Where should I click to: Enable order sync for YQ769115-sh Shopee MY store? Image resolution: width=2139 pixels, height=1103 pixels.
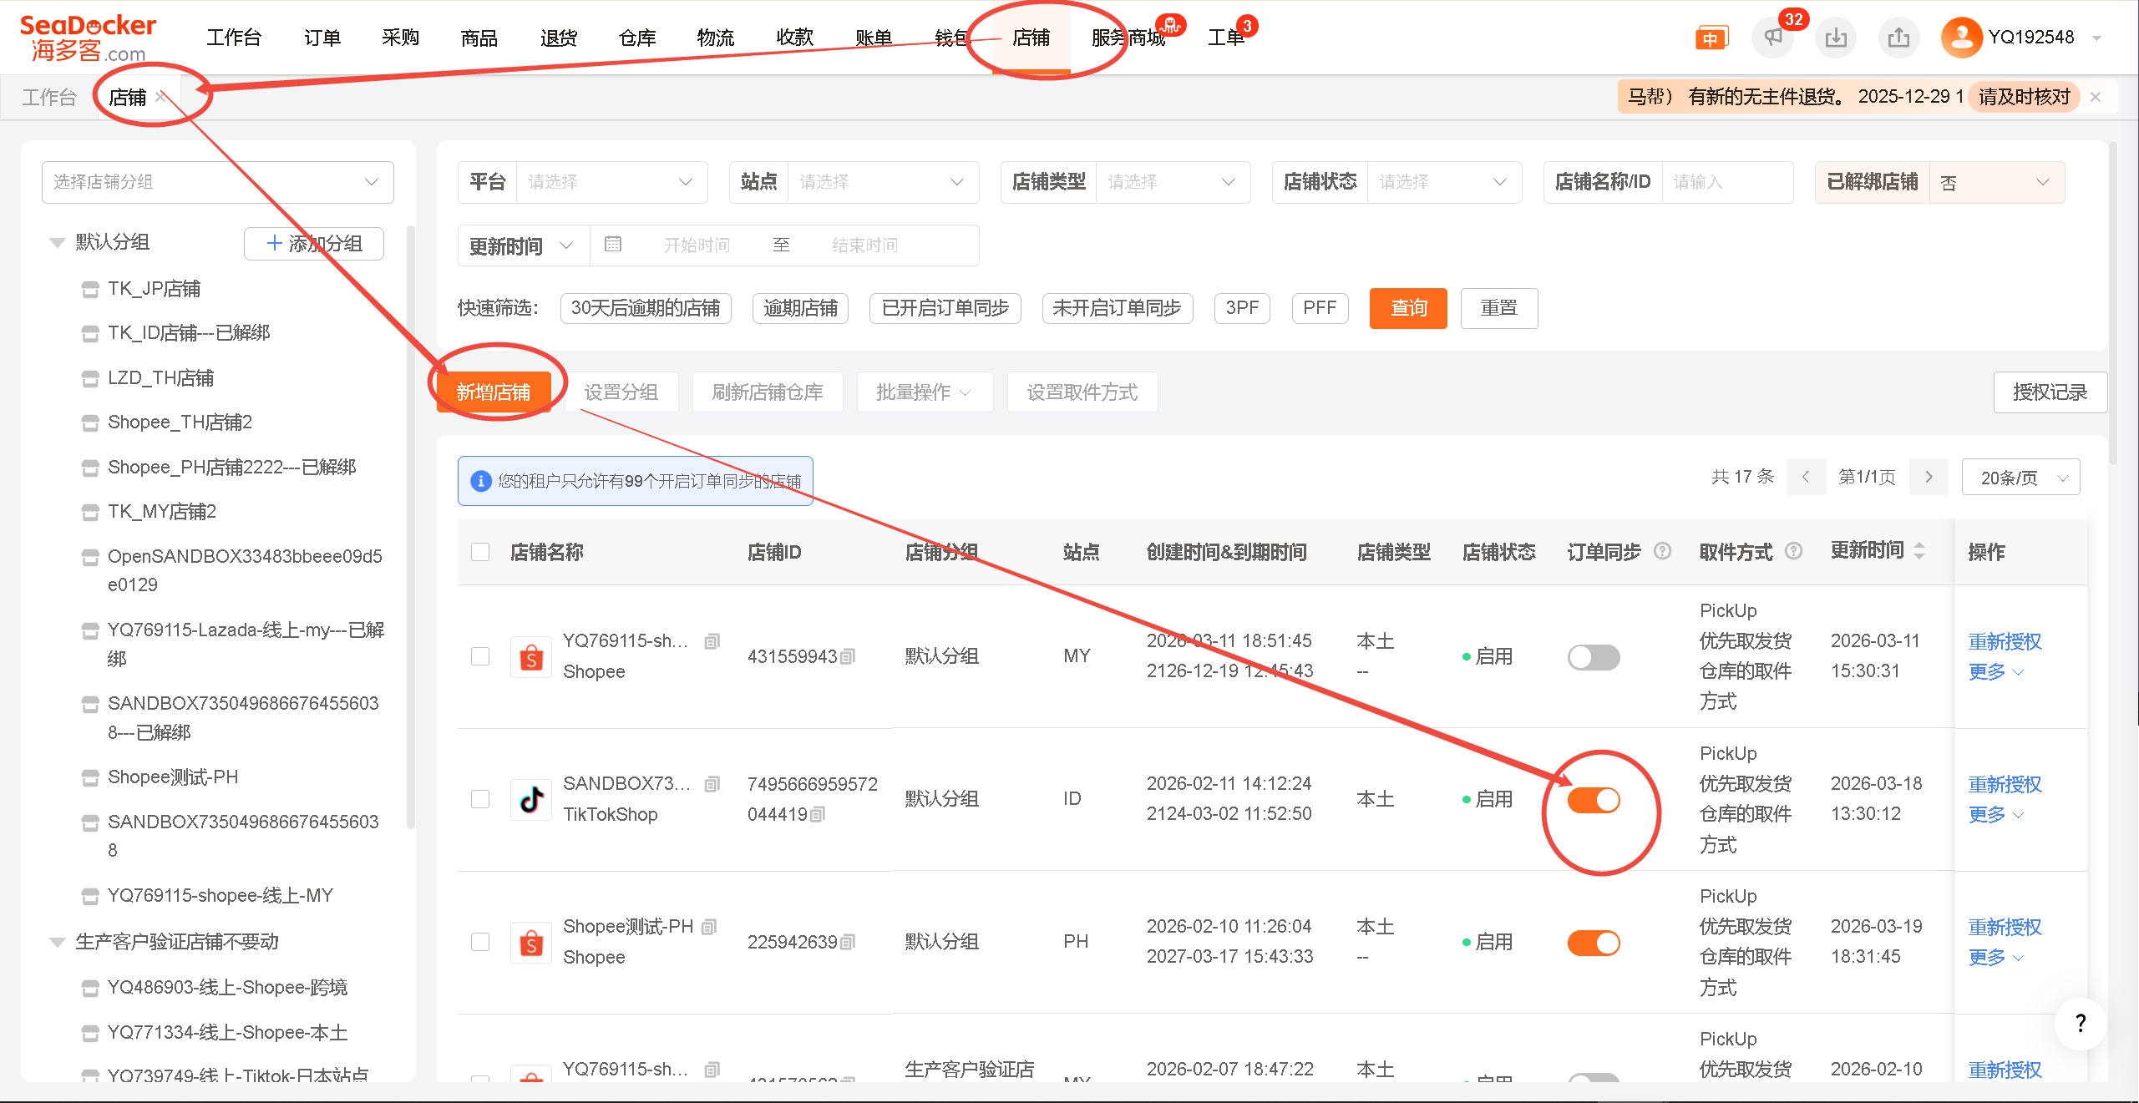[1593, 657]
